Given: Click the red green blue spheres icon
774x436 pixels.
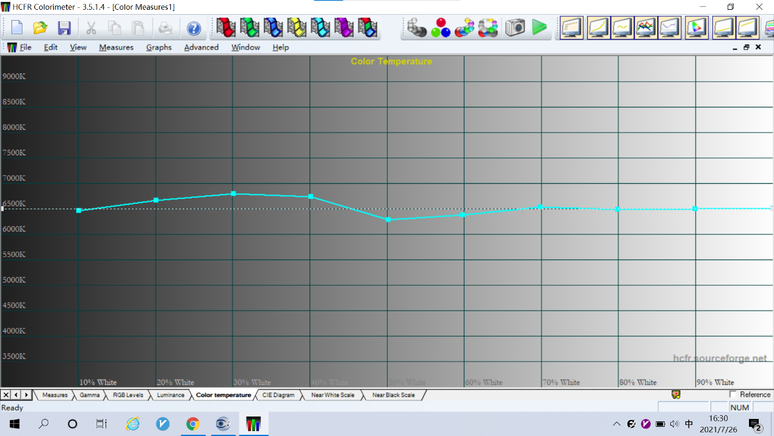Looking at the screenshot, I should pos(440,27).
